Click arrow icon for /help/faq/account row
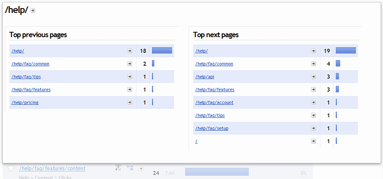The image size is (383, 179). pos(314,103)
